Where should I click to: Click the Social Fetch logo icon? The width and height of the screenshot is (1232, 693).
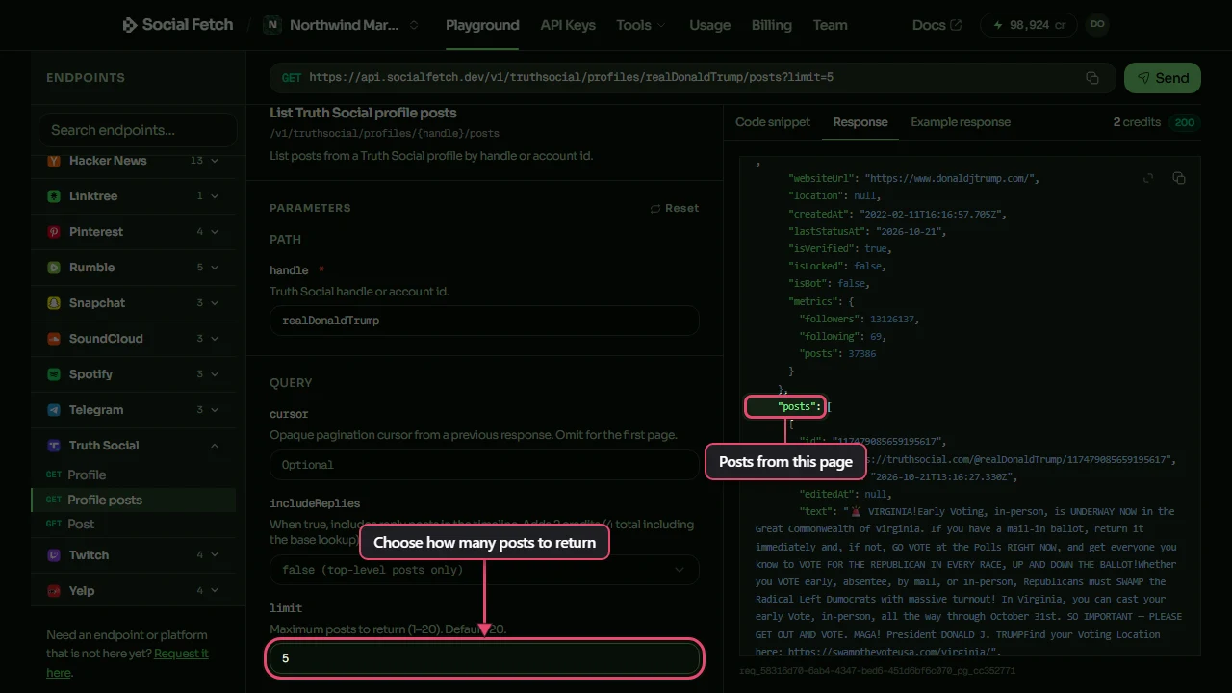(x=130, y=25)
